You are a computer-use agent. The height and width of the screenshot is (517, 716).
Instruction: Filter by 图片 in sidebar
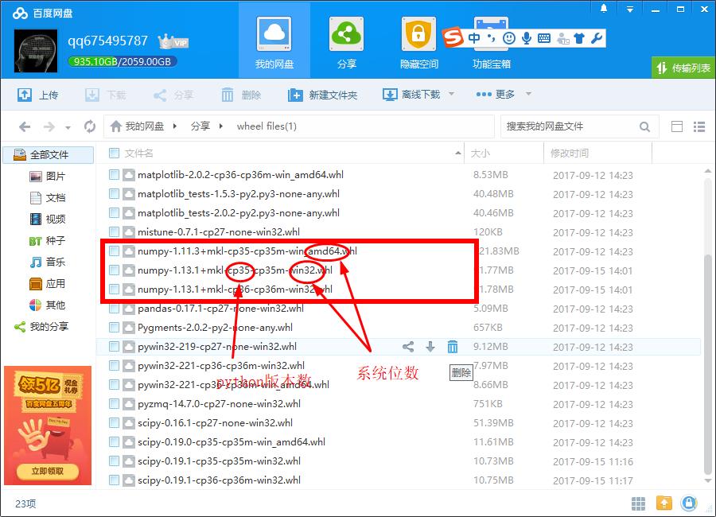48,177
